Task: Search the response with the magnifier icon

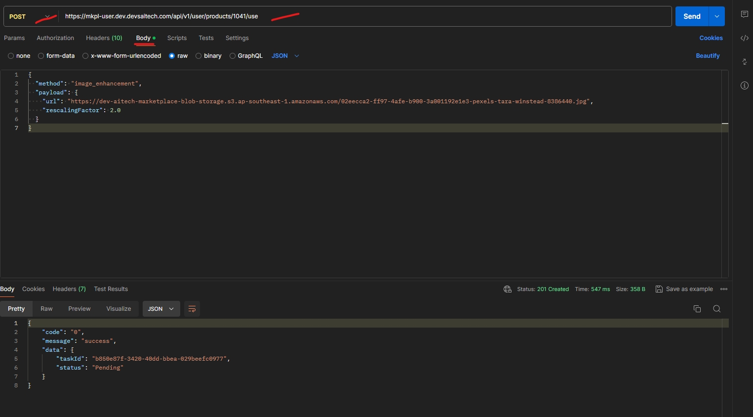Action: coord(716,309)
